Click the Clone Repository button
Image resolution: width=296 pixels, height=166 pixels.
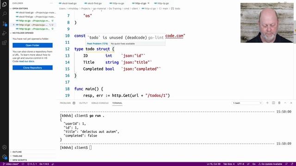[x=32, y=68]
